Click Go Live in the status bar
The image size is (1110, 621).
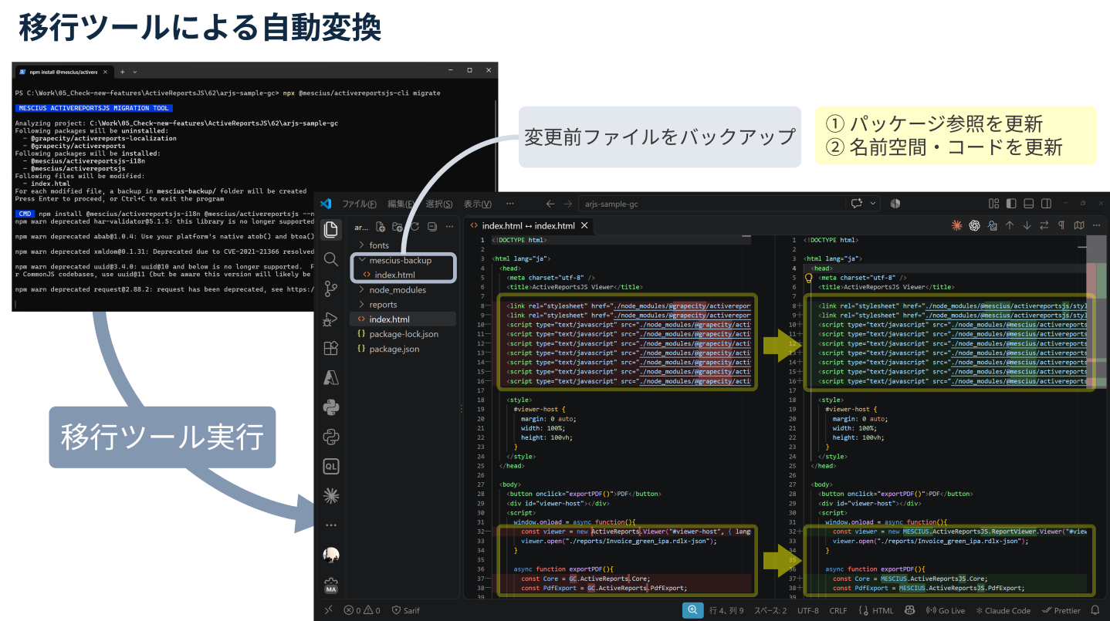946,610
